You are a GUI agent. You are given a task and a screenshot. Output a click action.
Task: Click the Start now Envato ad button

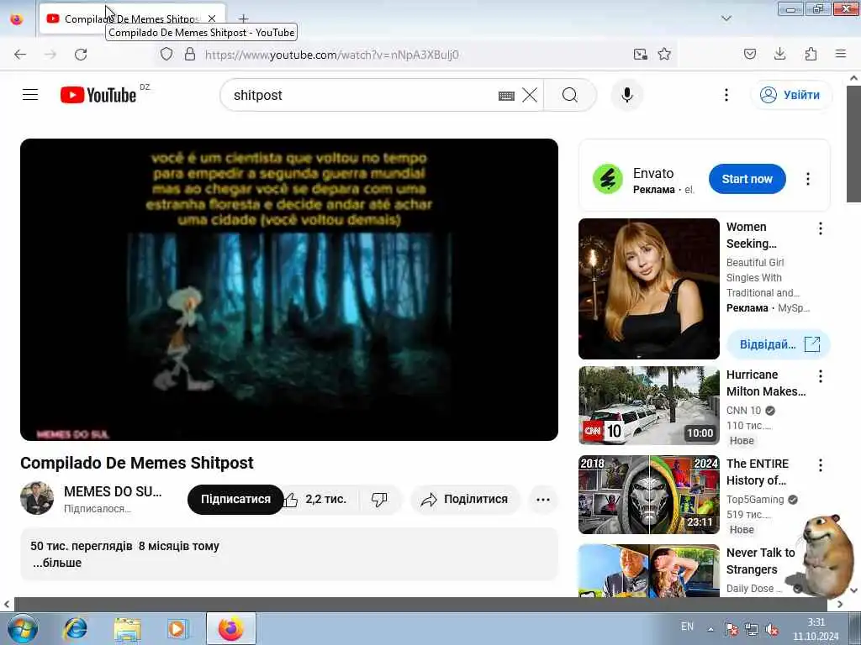pyautogui.click(x=747, y=179)
